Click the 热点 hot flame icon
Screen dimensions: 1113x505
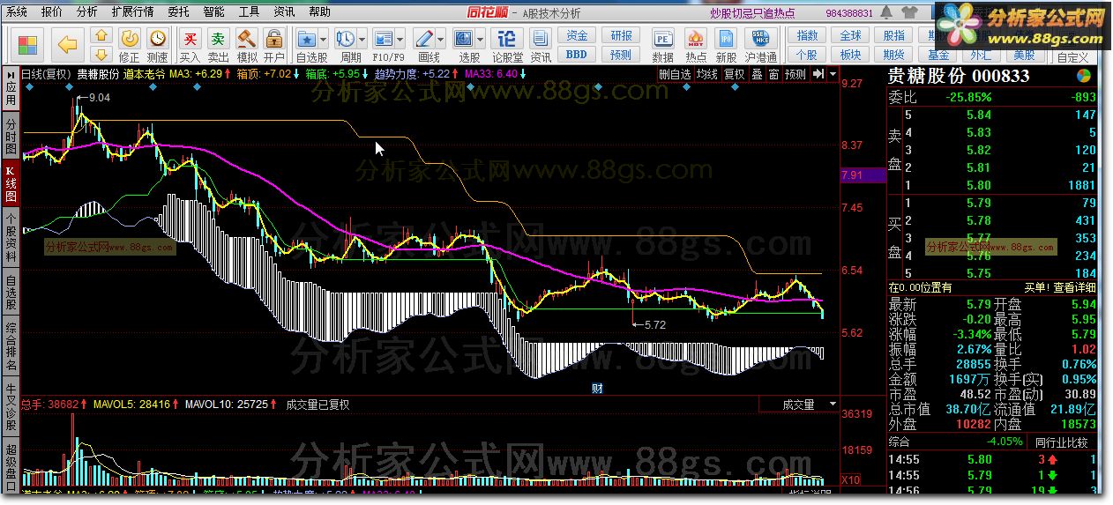pyautogui.click(x=696, y=40)
